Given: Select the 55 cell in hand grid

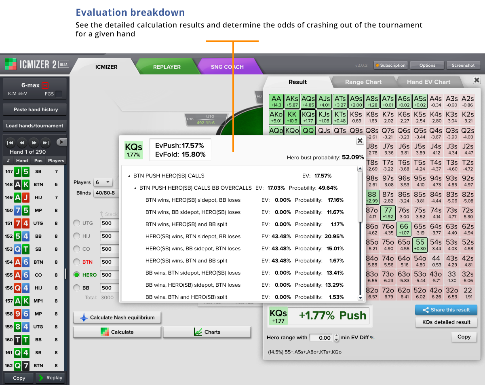Looking at the screenshot, I should (x=420, y=245).
